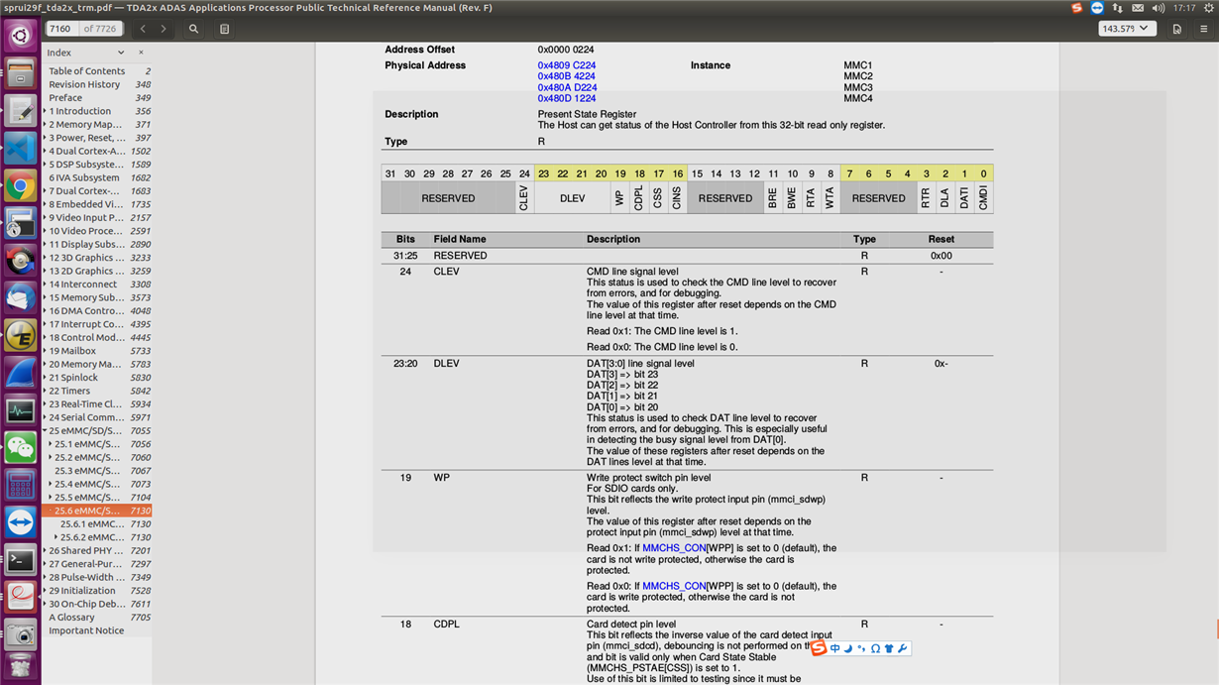The width and height of the screenshot is (1219, 685).
Task: Open Table of Contents entry
Action: point(87,71)
